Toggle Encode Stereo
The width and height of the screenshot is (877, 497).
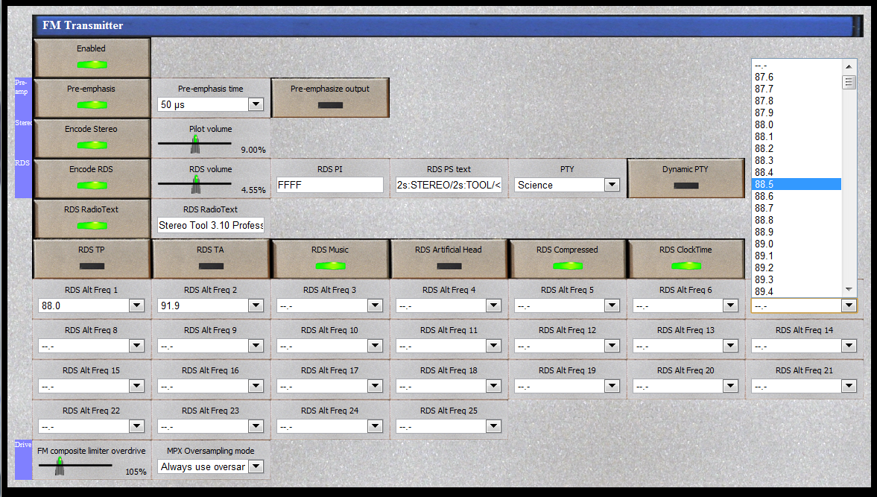point(92,138)
